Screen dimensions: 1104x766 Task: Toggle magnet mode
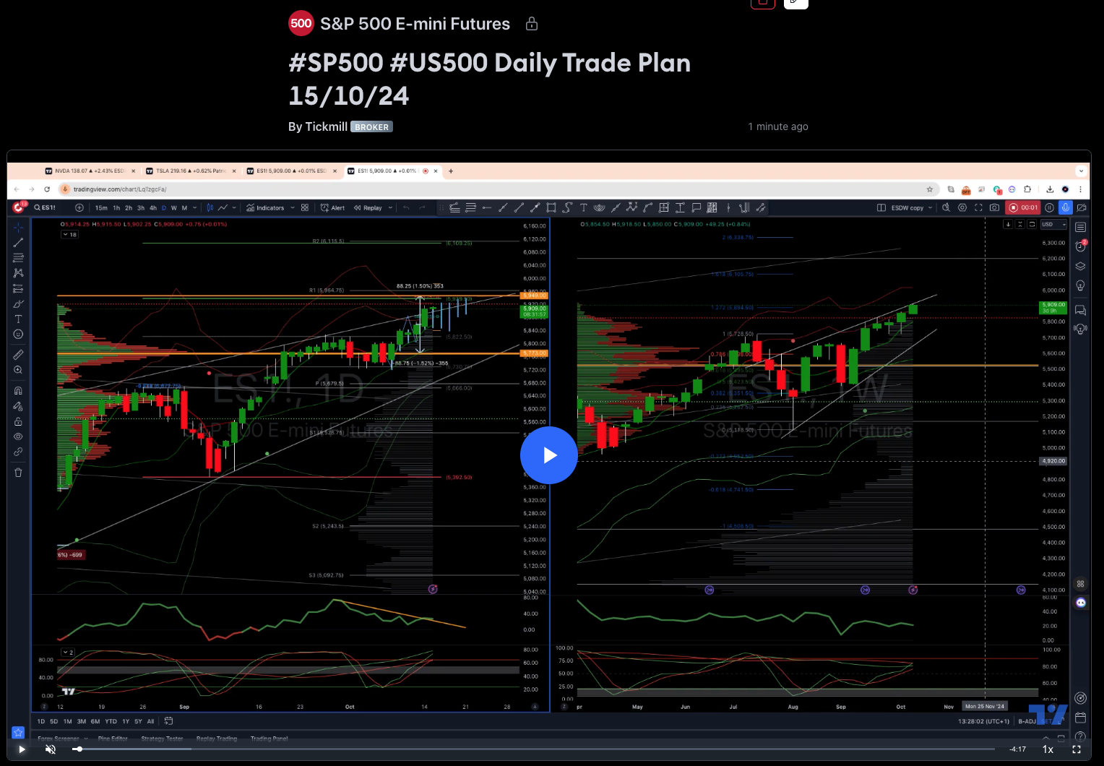tap(18, 390)
